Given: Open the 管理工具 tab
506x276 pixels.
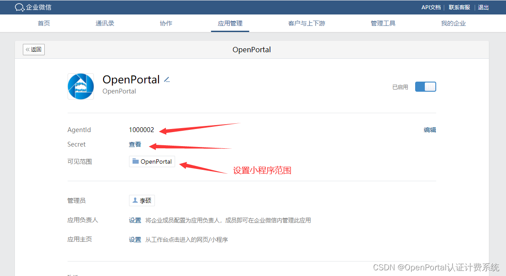Looking at the screenshot, I should coord(383,23).
